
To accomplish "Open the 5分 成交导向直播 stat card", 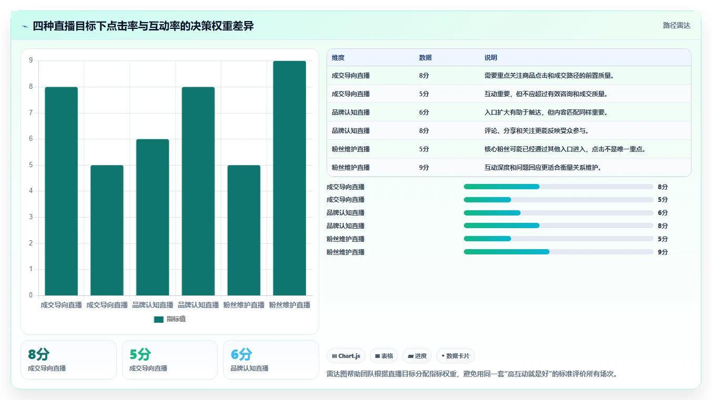I will [169, 360].
